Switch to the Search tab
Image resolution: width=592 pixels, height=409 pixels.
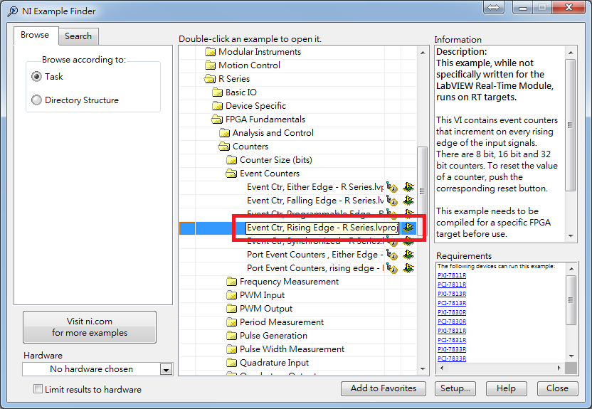78,36
